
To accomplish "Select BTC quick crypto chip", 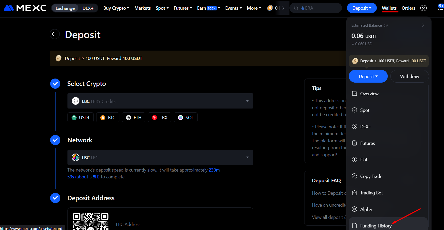I will point(108,117).
